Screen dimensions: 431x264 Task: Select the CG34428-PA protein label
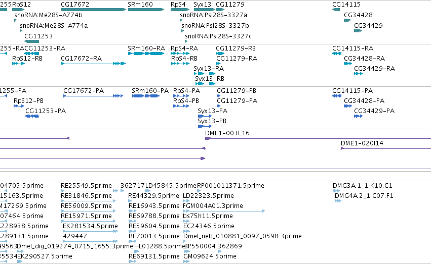pos(364,101)
